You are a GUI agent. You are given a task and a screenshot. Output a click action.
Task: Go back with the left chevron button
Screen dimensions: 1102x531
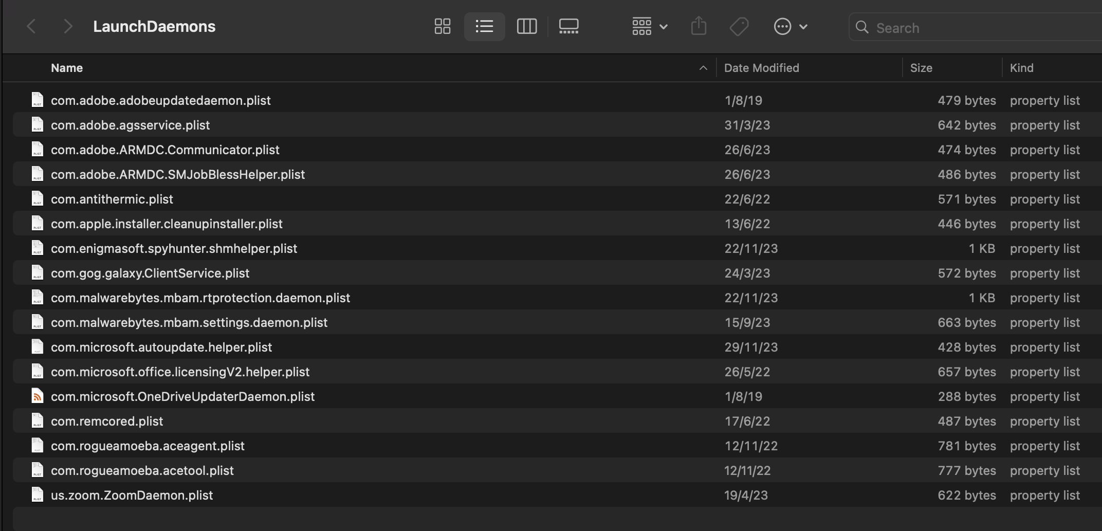31,26
